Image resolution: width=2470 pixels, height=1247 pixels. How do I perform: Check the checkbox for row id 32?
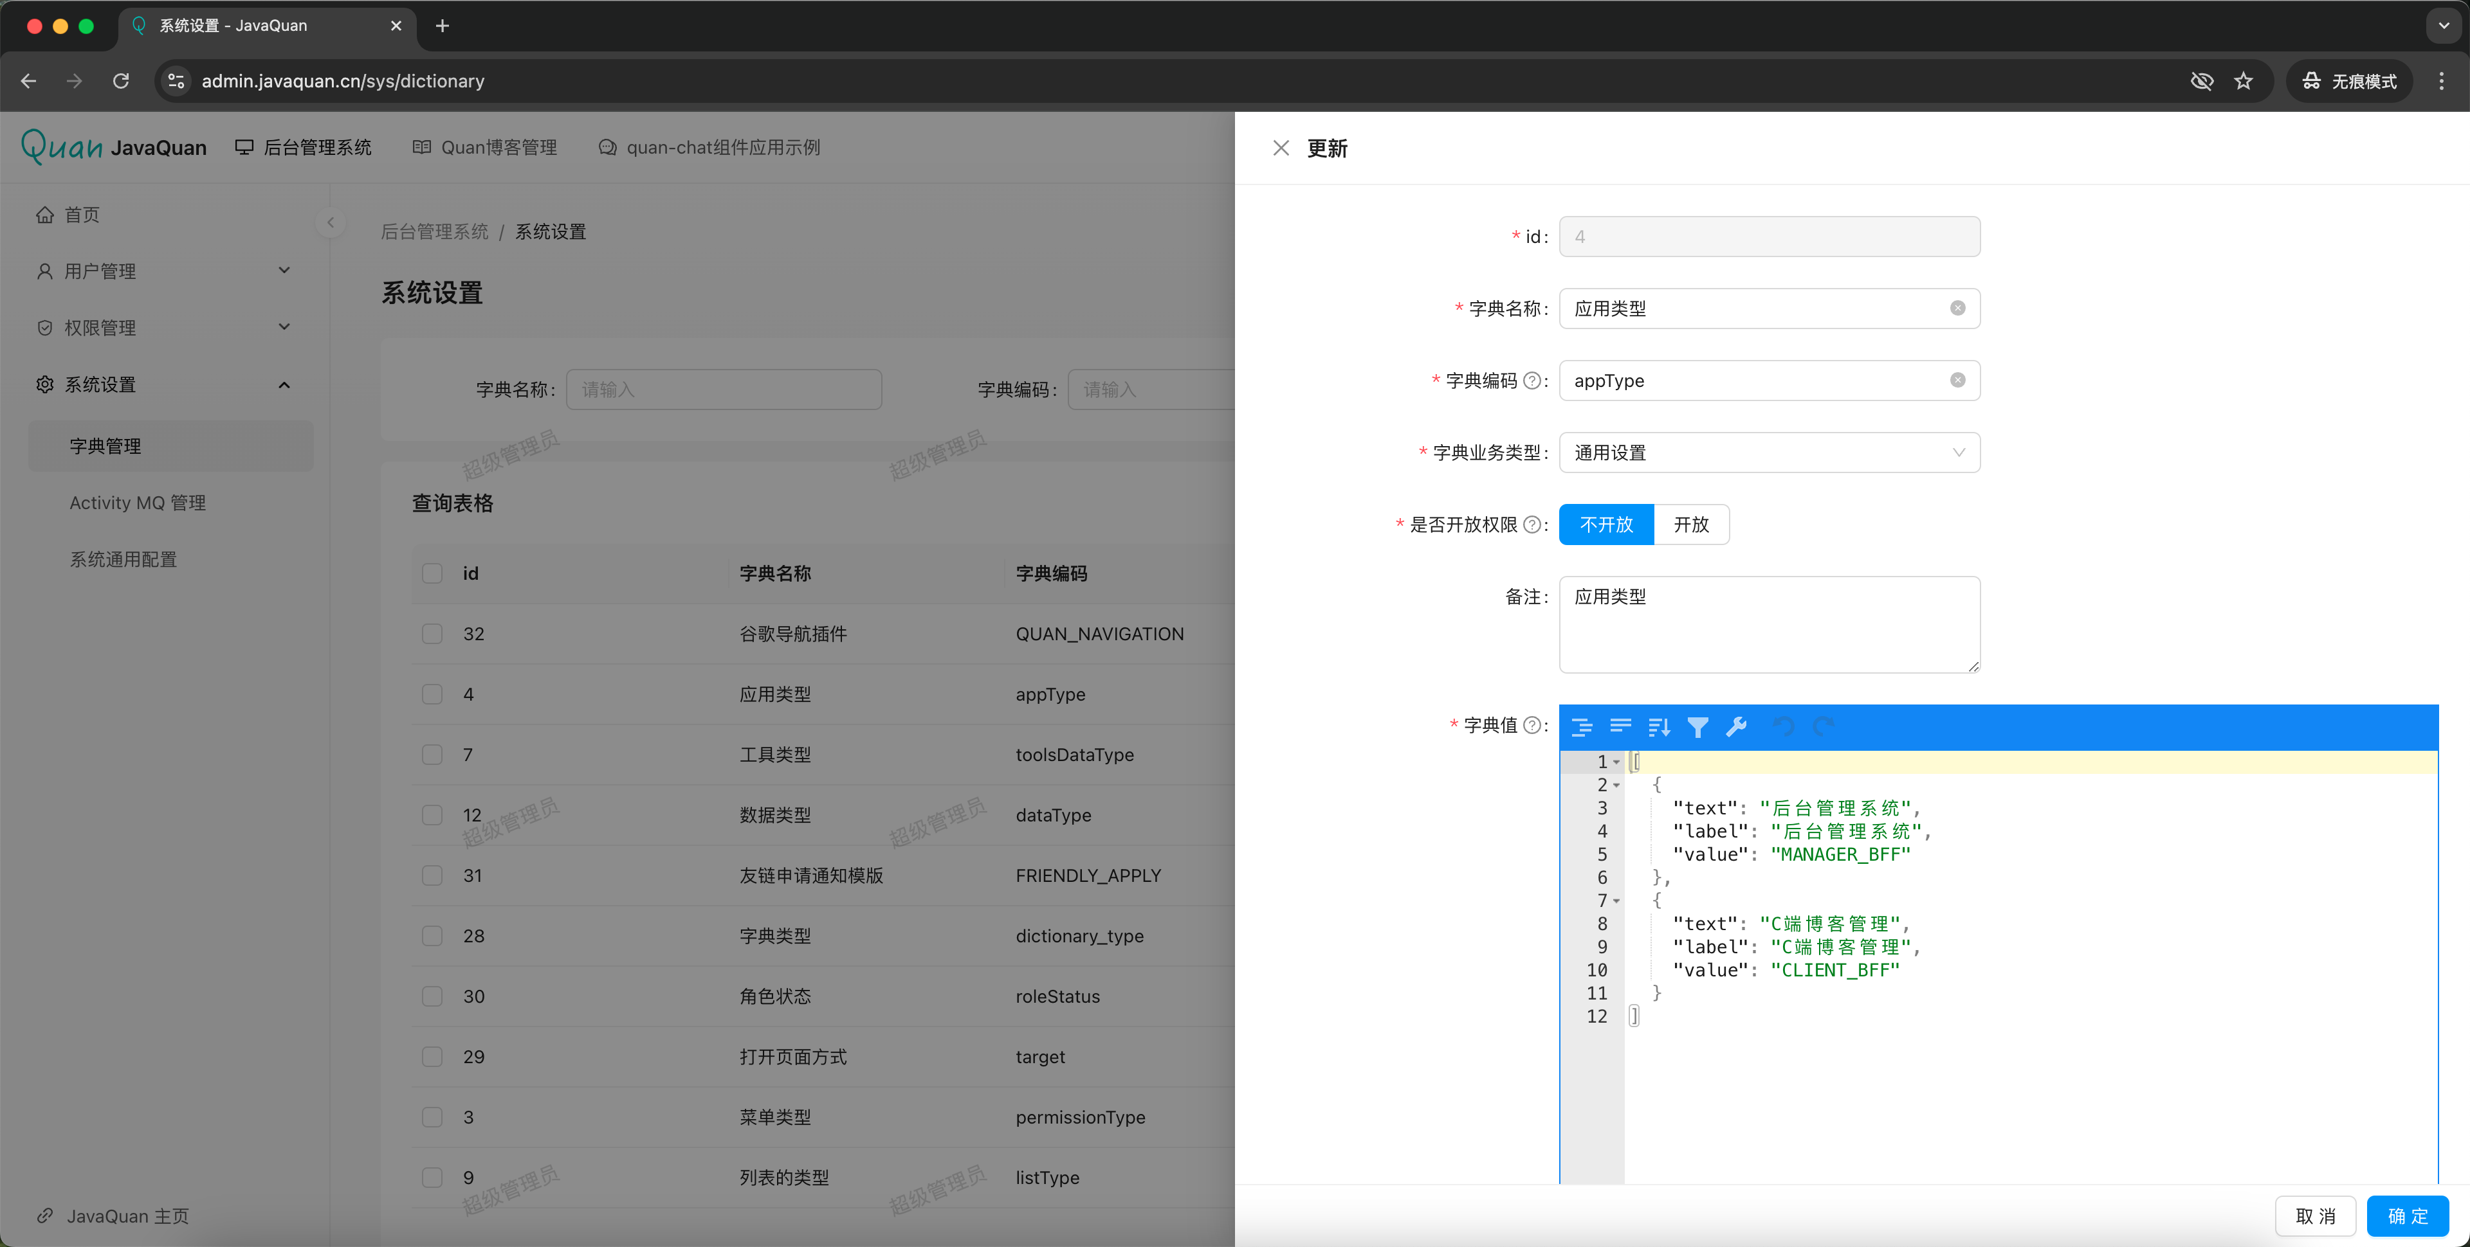(x=432, y=634)
